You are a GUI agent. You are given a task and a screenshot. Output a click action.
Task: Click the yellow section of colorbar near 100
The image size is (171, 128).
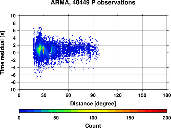click(93, 111)
